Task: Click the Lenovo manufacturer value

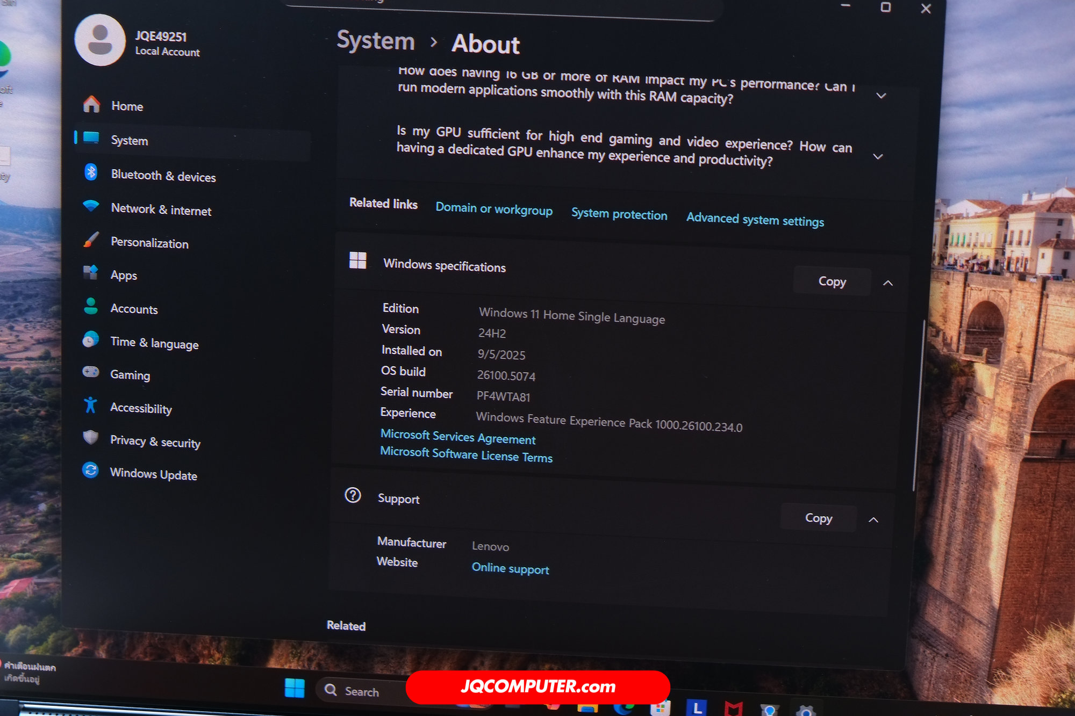Action: coord(490,546)
